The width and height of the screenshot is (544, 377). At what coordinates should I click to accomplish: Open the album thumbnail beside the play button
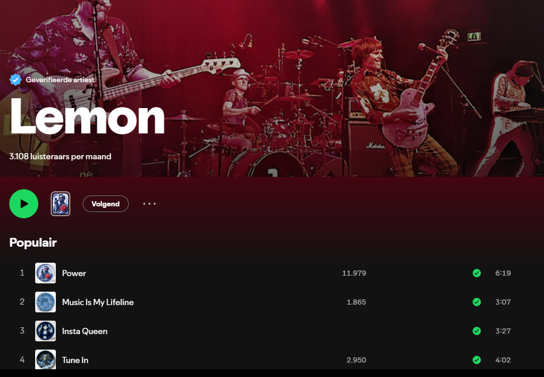[x=61, y=204]
